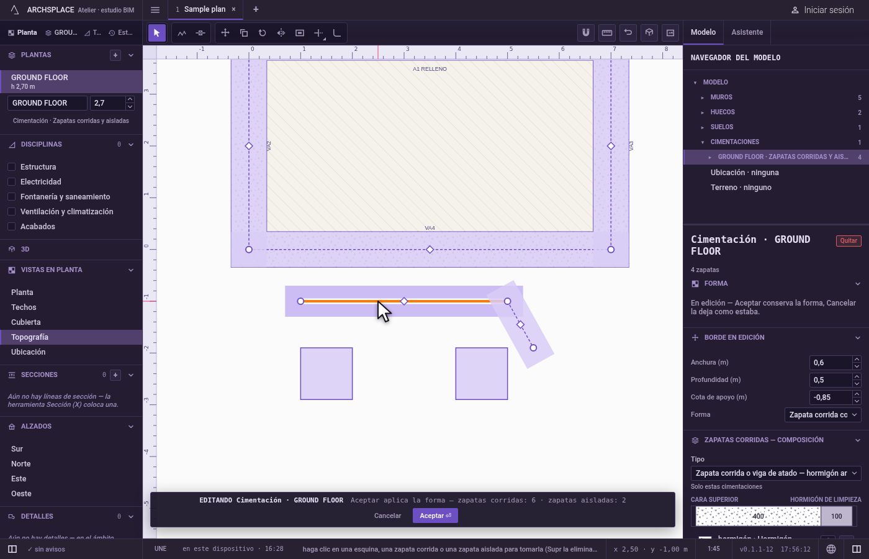Enable the Electricidad discipline checkbox
The width and height of the screenshot is (869, 559).
point(11,182)
